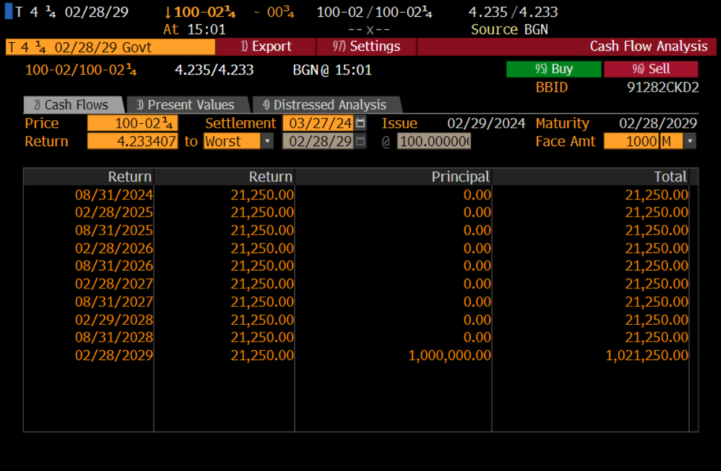Open the Settings menu
Image resolution: width=721 pixels, height=471 pixels.
pos(366,47)
